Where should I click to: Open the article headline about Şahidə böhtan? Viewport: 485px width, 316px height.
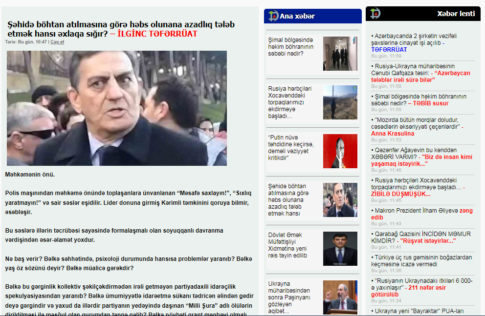click(121, 29)
